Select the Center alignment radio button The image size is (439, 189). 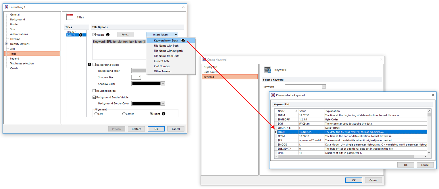pos(124,114)
